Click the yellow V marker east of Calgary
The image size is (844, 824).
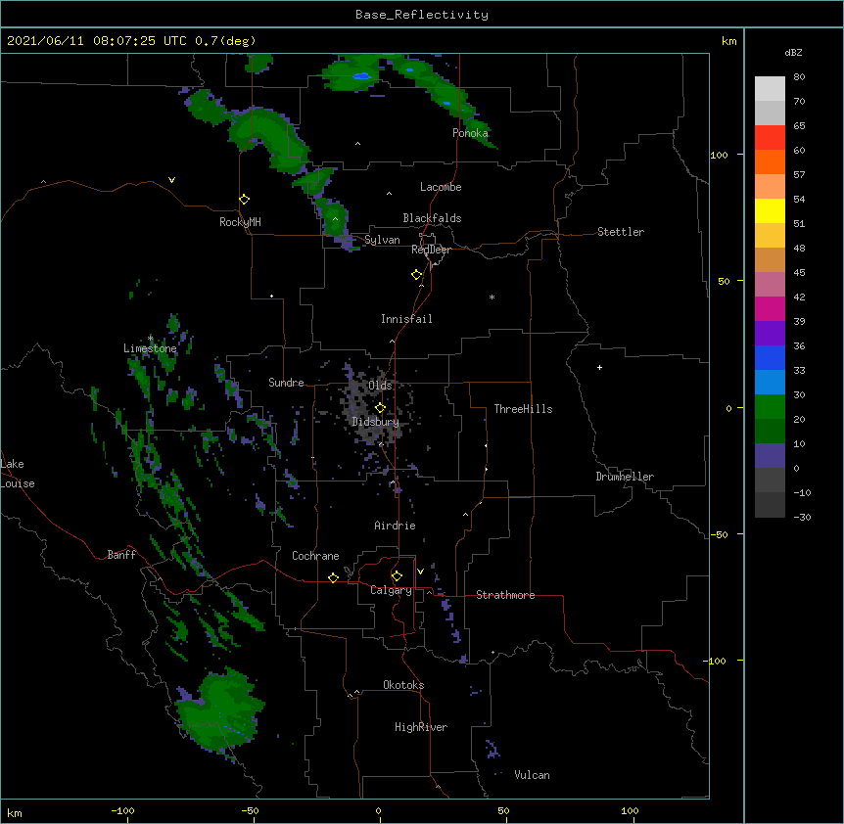pos(420,572)
